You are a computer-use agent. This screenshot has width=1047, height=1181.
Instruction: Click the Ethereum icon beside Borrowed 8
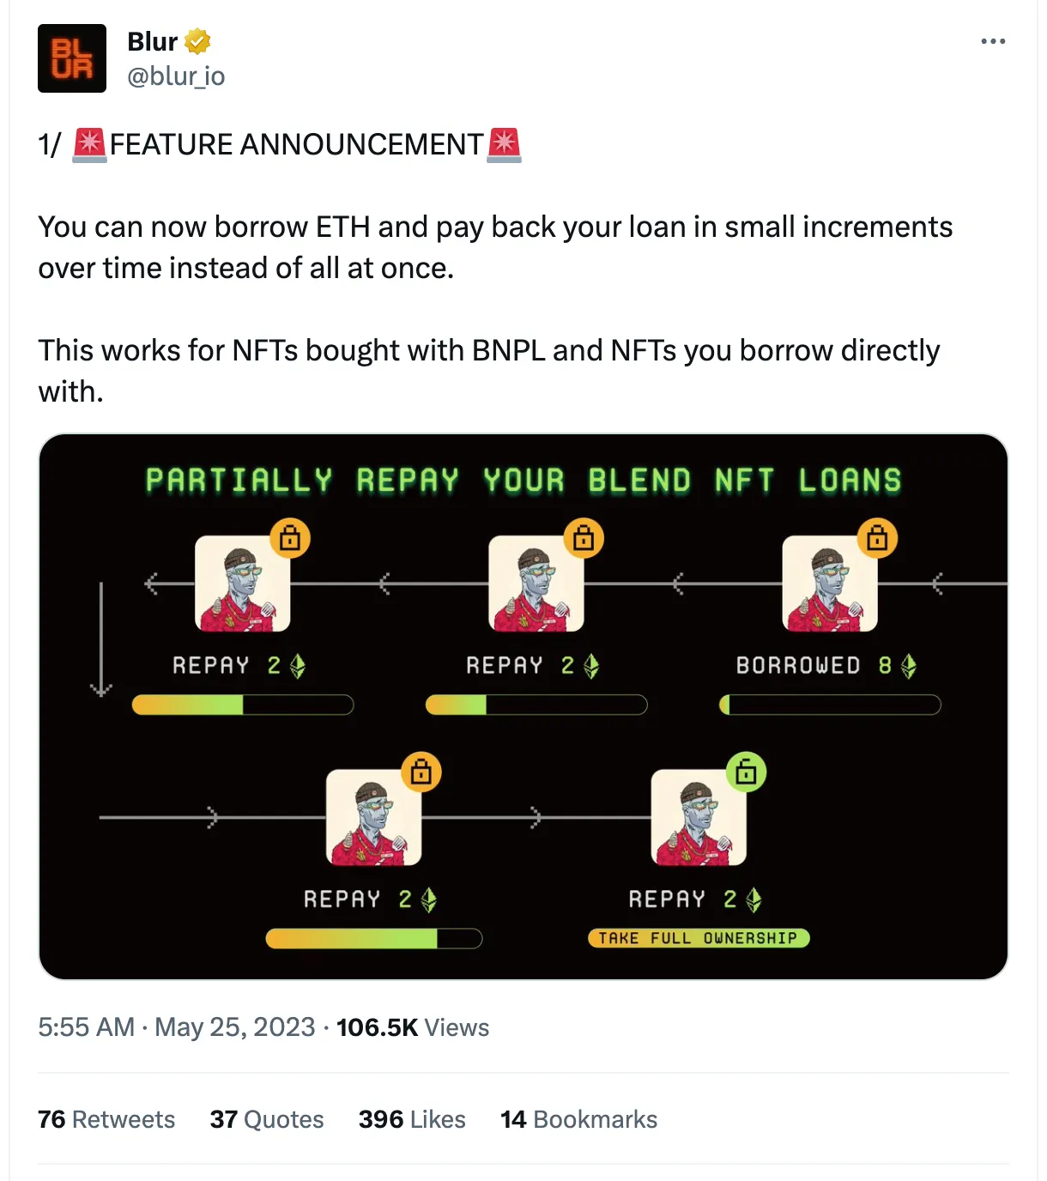[x=909, y=666]
